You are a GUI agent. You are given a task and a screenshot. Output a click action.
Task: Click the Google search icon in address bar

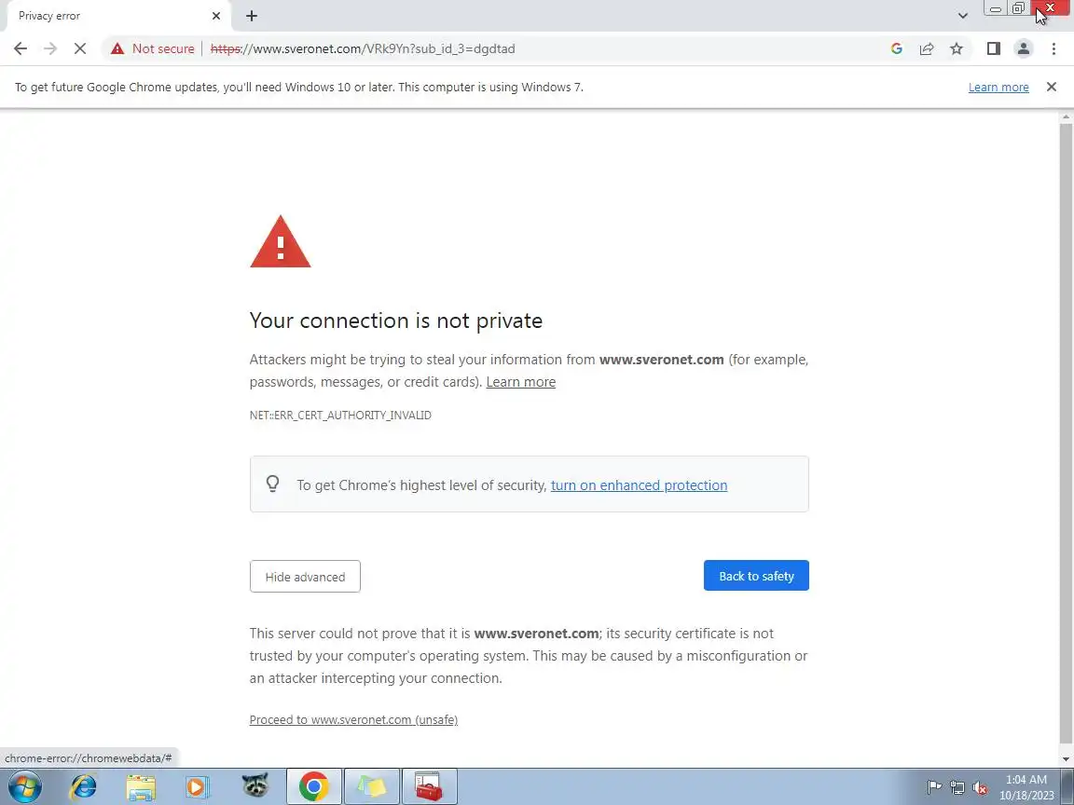click(x=896, y=48)
